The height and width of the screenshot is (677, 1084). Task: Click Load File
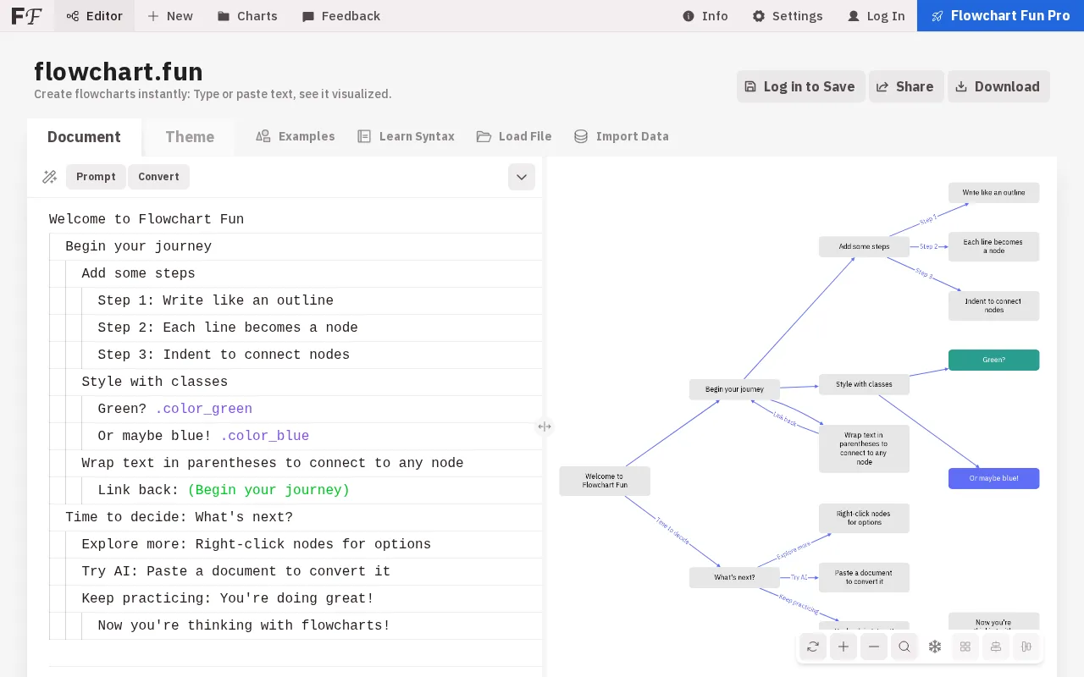(x=514, y=136)
